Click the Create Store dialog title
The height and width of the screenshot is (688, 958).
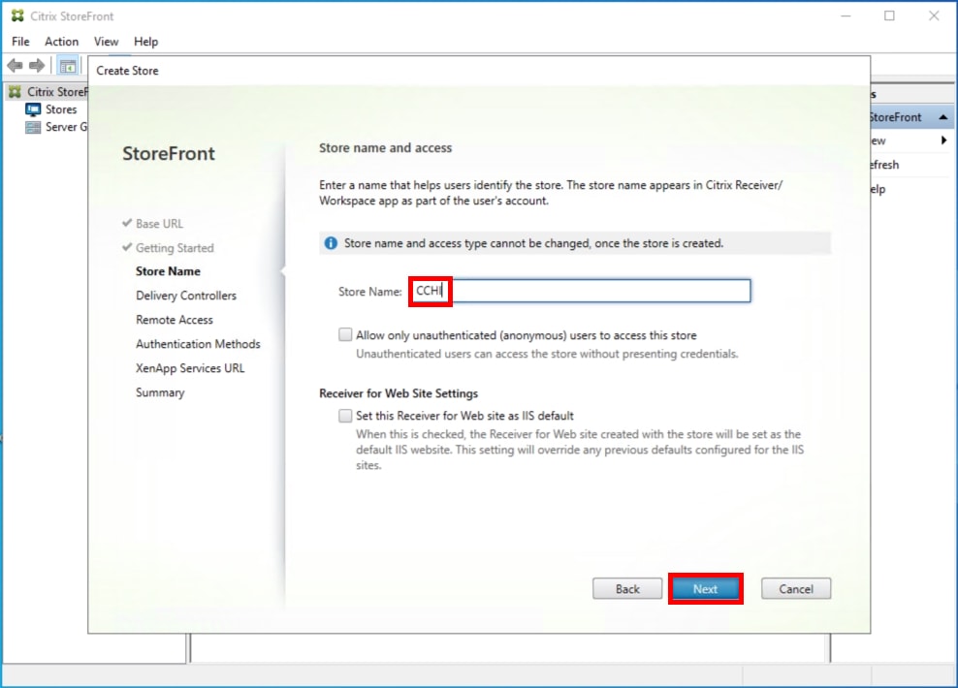[x=127, y=71]
